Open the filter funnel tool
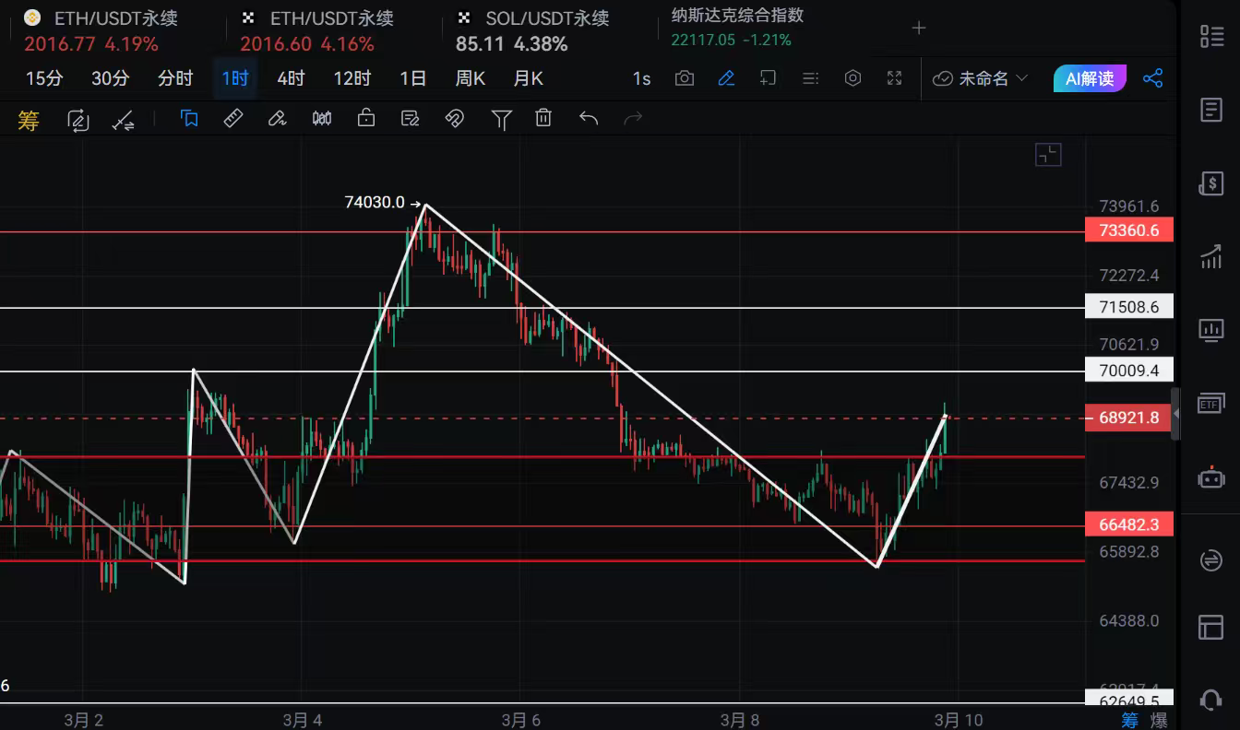 [x=501, y=118]
